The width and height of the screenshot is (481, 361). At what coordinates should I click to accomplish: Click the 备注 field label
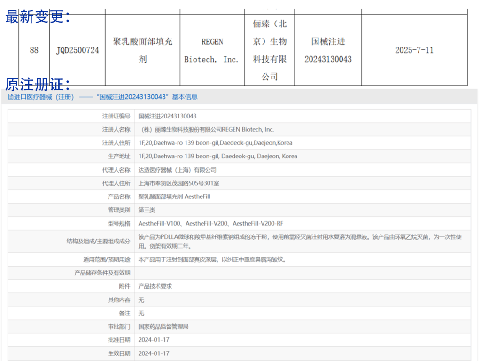click(x=124, y=314)
